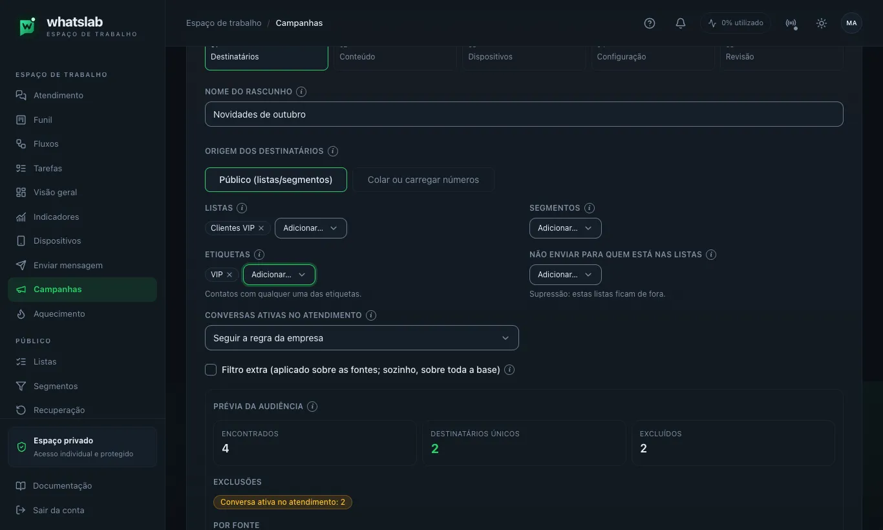
Task: Toggle light theme with sun icon
Action: [822, 23]
